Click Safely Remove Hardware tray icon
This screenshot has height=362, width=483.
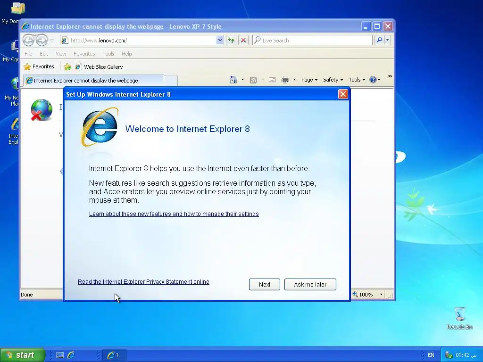(449, 355)
